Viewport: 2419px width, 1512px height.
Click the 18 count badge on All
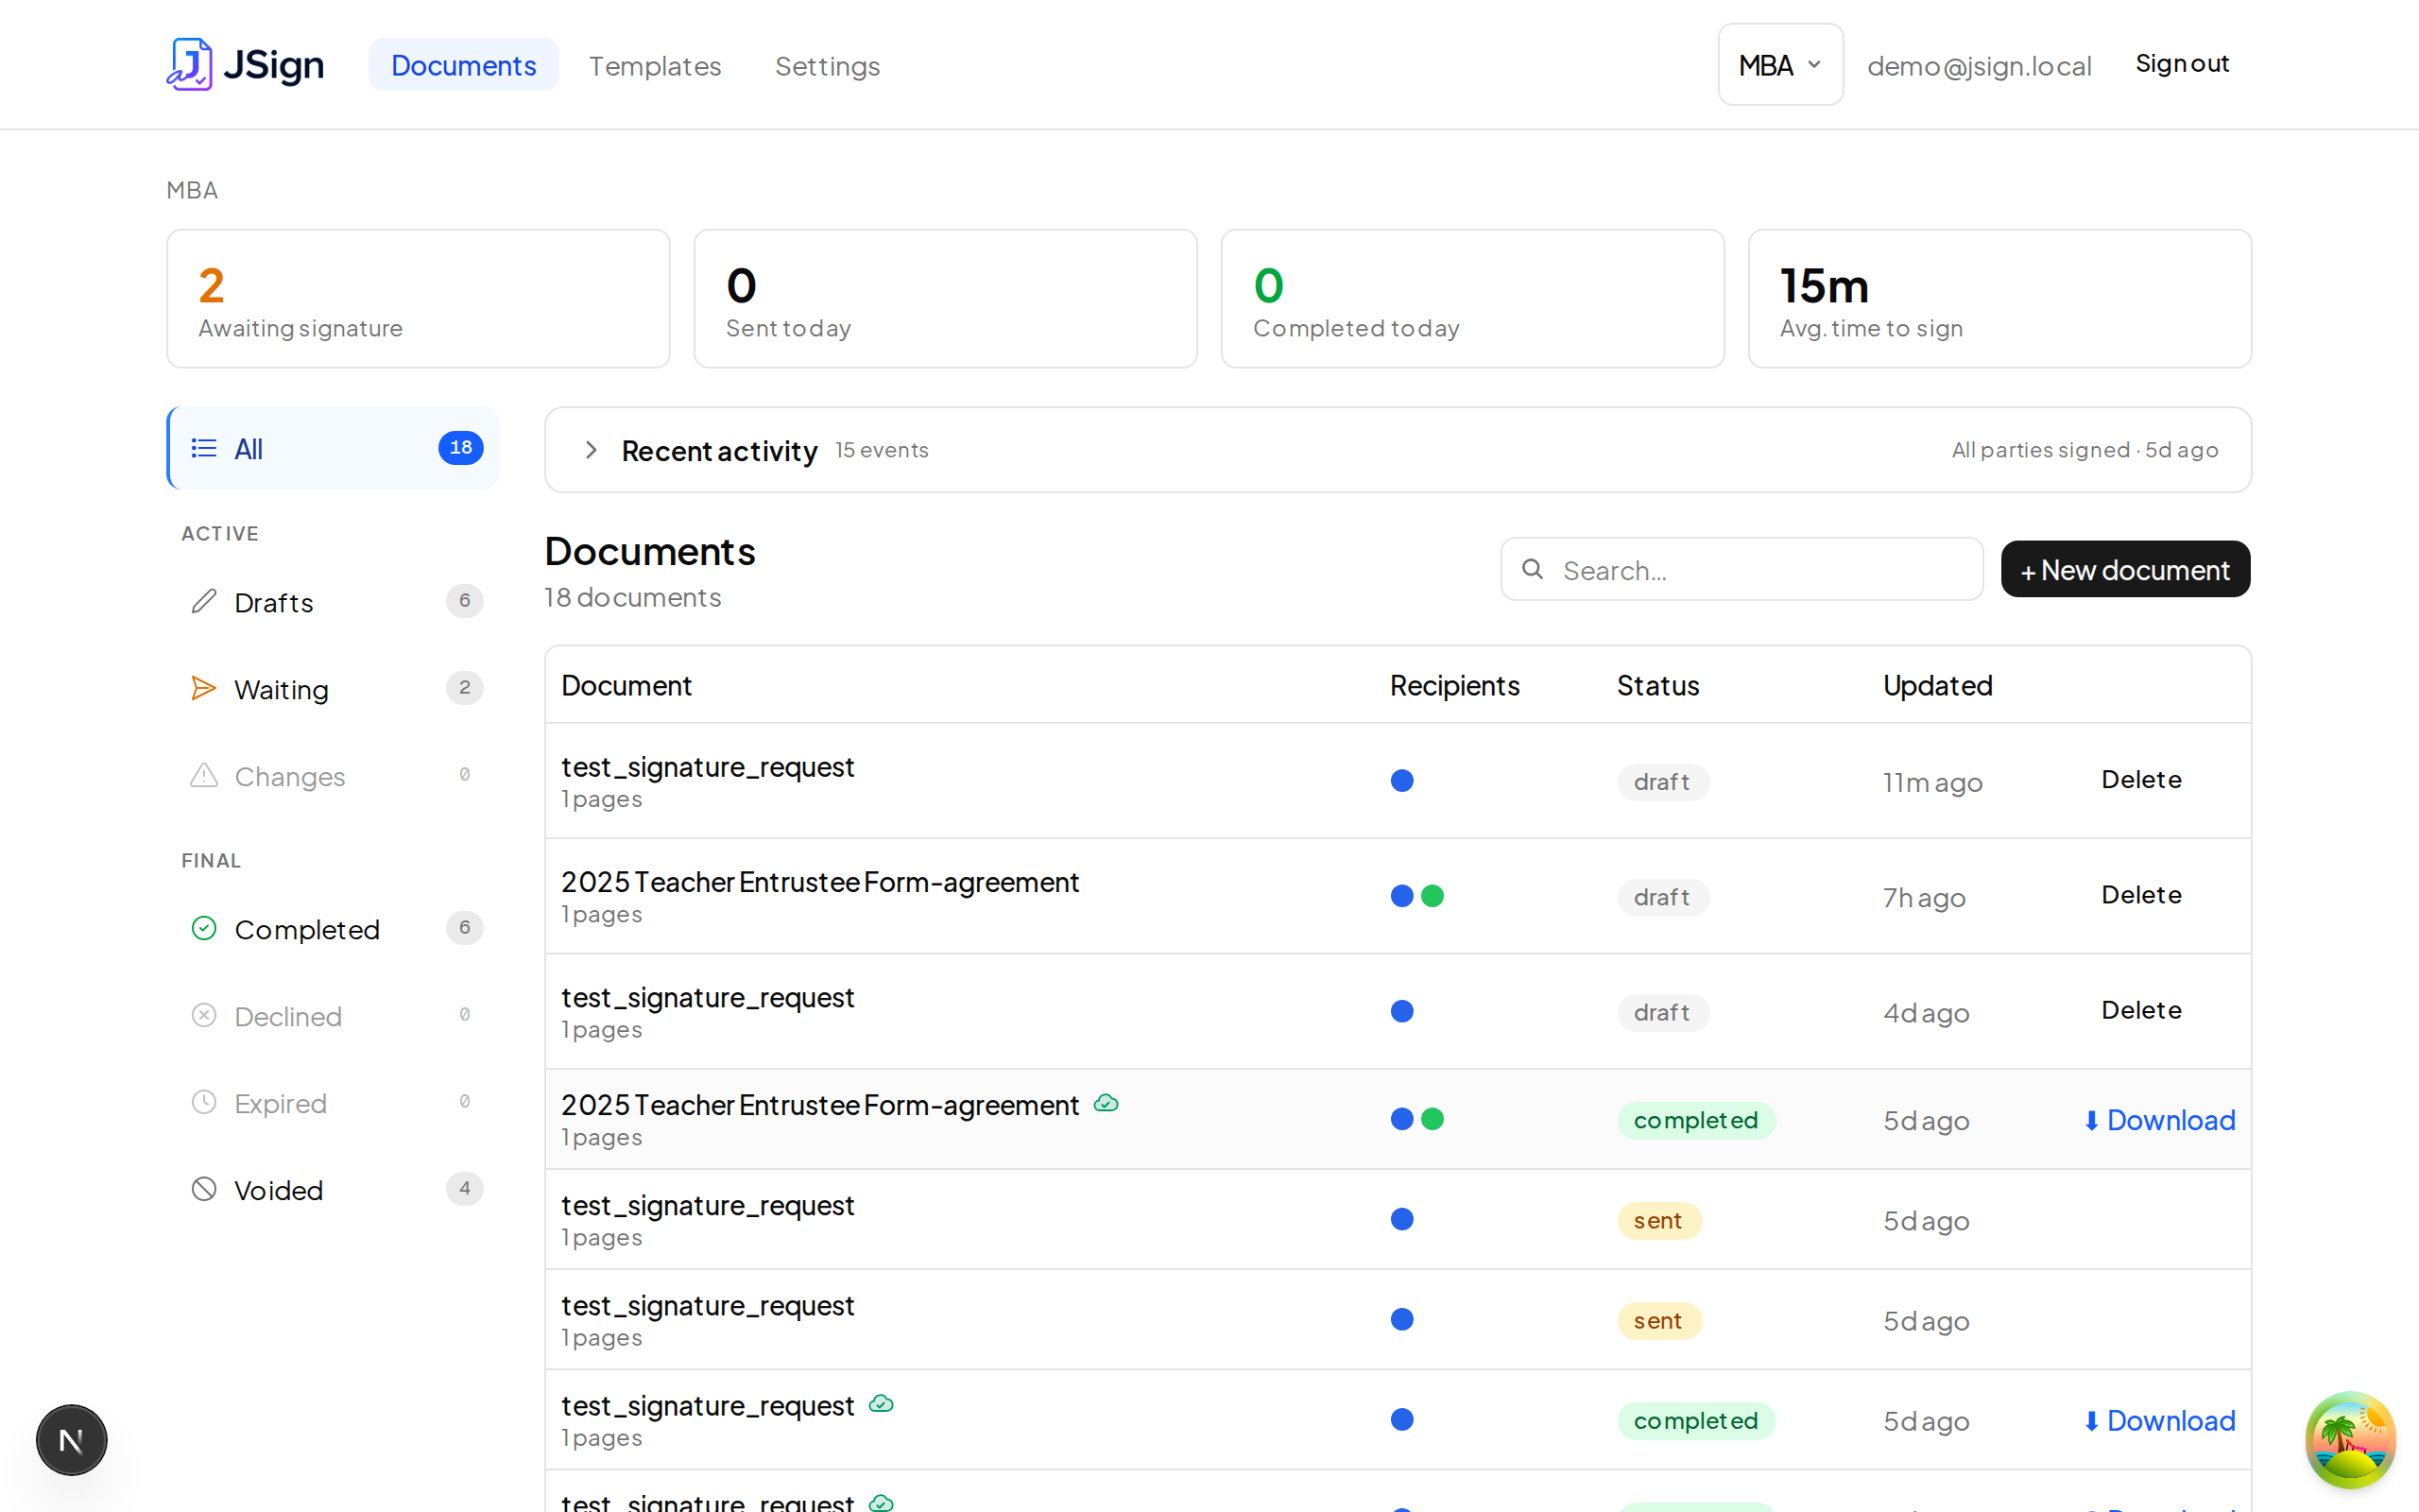coord(461,447)
